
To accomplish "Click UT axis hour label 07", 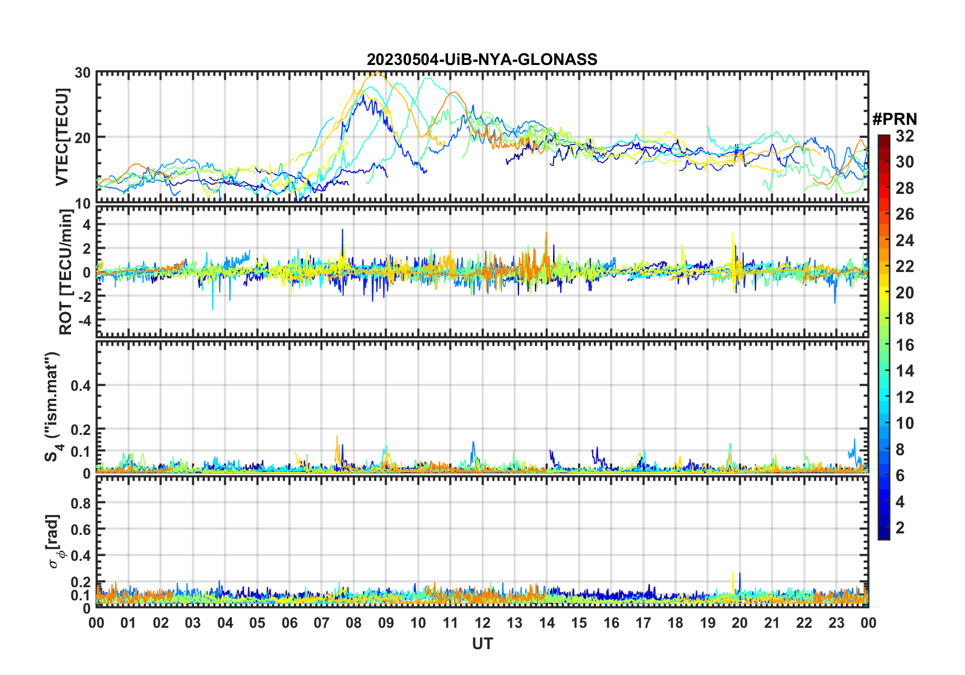I will pos(322,623).
